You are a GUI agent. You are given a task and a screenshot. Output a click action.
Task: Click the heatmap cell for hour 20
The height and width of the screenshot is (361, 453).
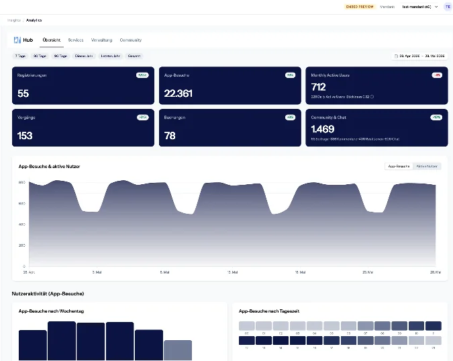tap(383, 340)
